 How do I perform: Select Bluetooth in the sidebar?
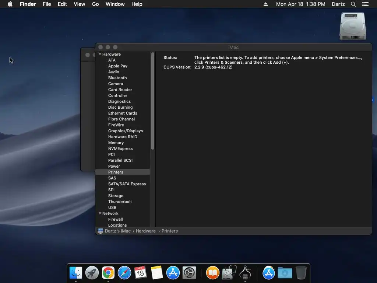coord(117,78)
